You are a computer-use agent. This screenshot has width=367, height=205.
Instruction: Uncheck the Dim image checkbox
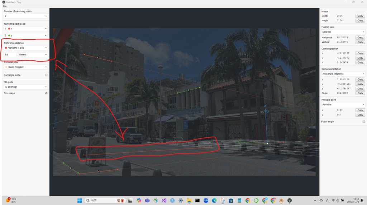pyautogui.click(x=46, y=93)
